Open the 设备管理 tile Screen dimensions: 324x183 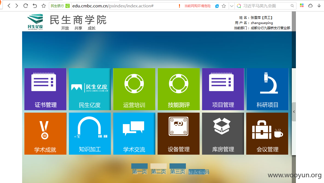(x=179, y=133)
